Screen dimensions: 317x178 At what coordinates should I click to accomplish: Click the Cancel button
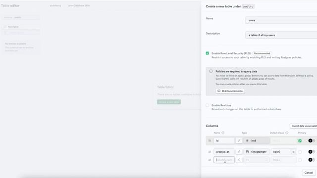click(x=309, y=173)
